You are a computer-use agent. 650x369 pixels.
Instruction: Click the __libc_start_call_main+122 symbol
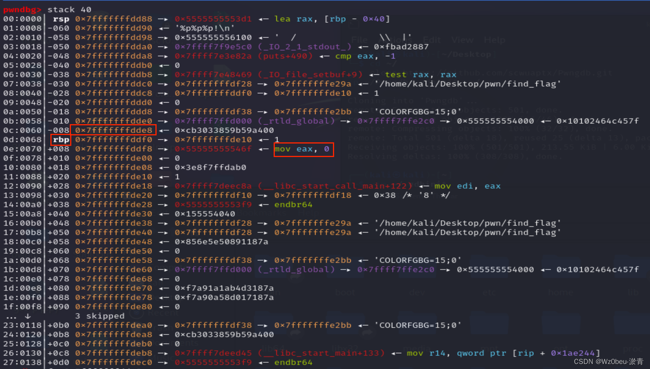[x=334, y=186]
